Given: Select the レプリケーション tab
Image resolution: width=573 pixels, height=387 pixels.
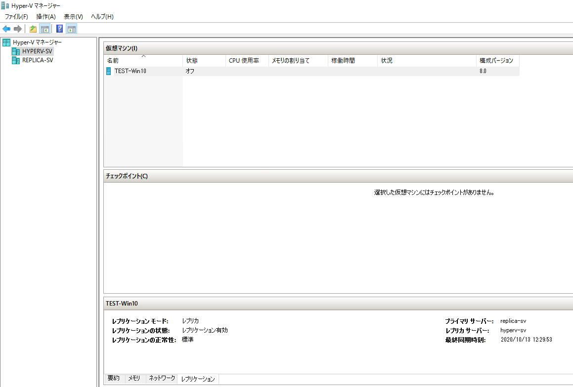Looking at the screenshot, I should pos(198,379).
